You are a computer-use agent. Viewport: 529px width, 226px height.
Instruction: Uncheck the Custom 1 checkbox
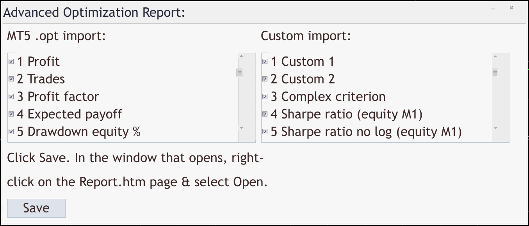[265, 62]
